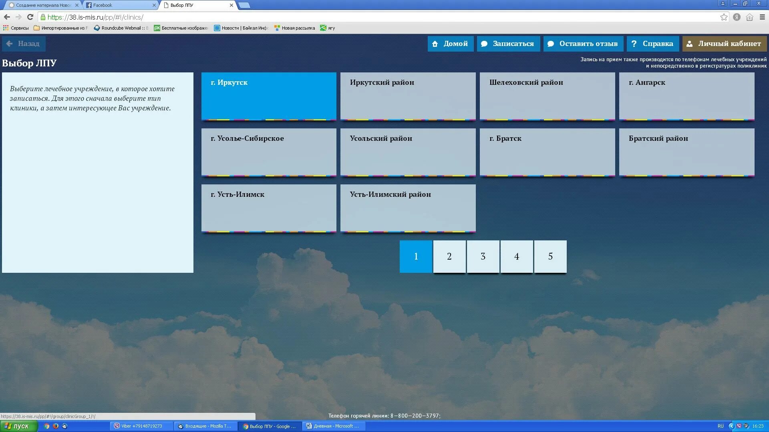Screen dimensions: 769x432
Task: Click the home house icon beside the address bar
Action: pos(749,17)
